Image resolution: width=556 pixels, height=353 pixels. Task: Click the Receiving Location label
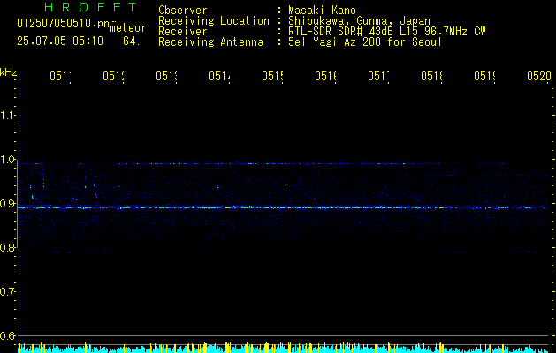pos(214,21)
